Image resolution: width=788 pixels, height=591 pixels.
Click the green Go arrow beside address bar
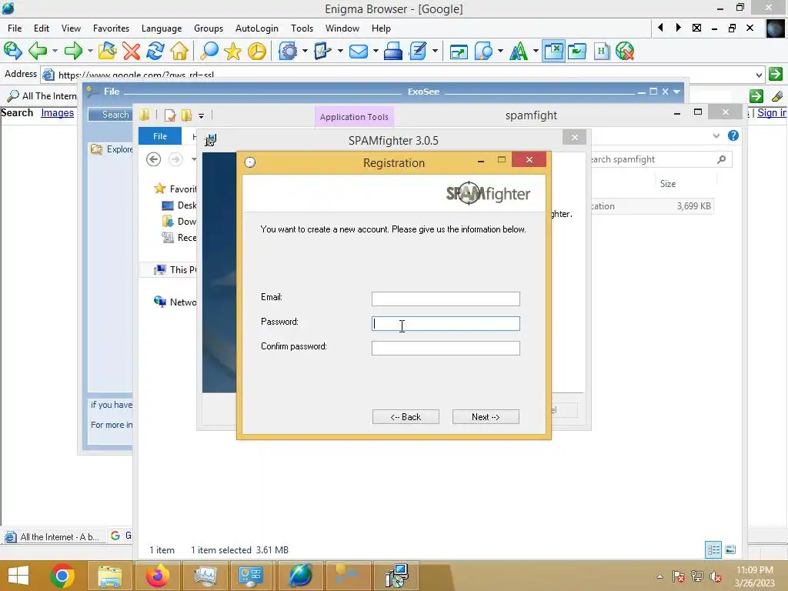coord(776,74)
